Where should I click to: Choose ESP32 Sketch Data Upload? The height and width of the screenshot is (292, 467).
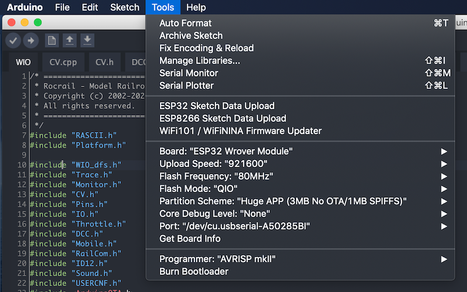click(x=217, y=106)
